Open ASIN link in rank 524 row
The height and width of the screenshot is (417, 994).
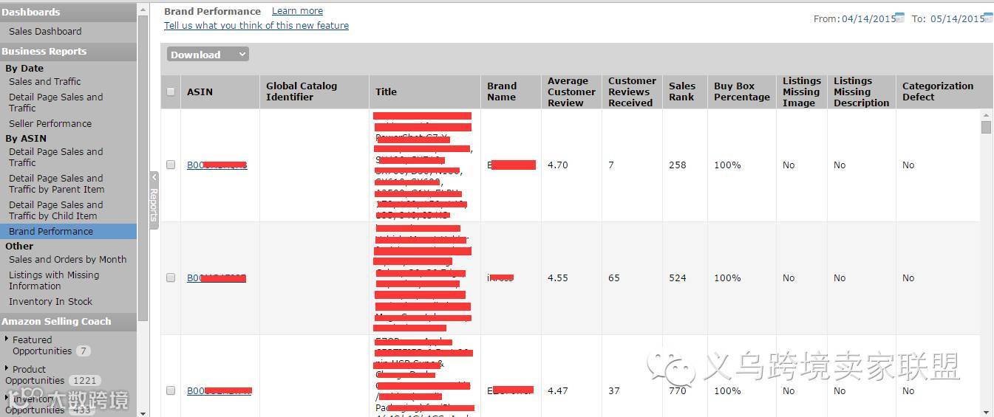[x=217, y=278]
